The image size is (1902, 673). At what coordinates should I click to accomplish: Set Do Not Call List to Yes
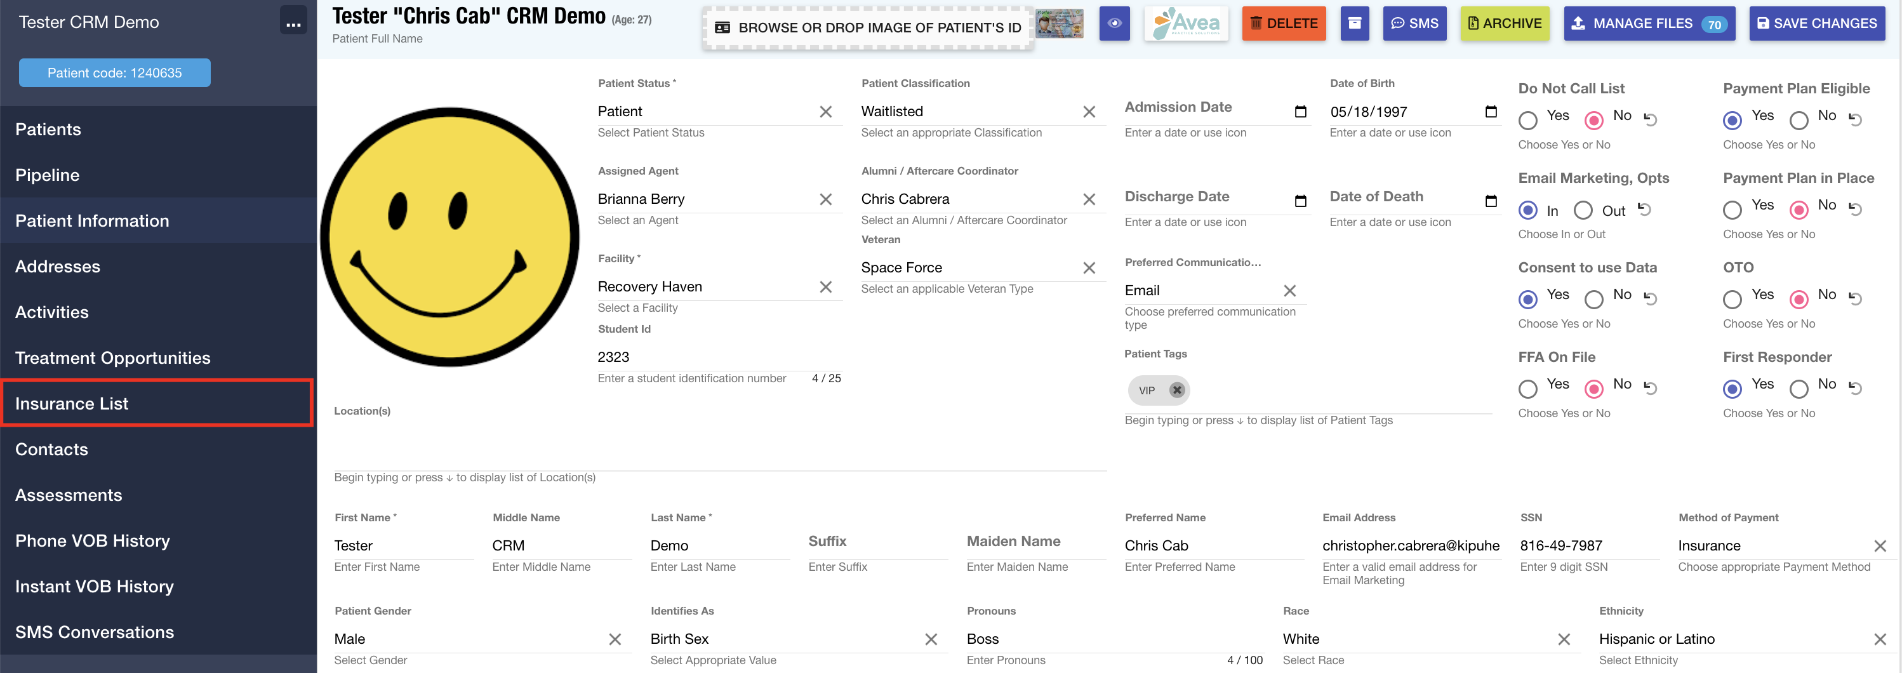point(1527,119)
